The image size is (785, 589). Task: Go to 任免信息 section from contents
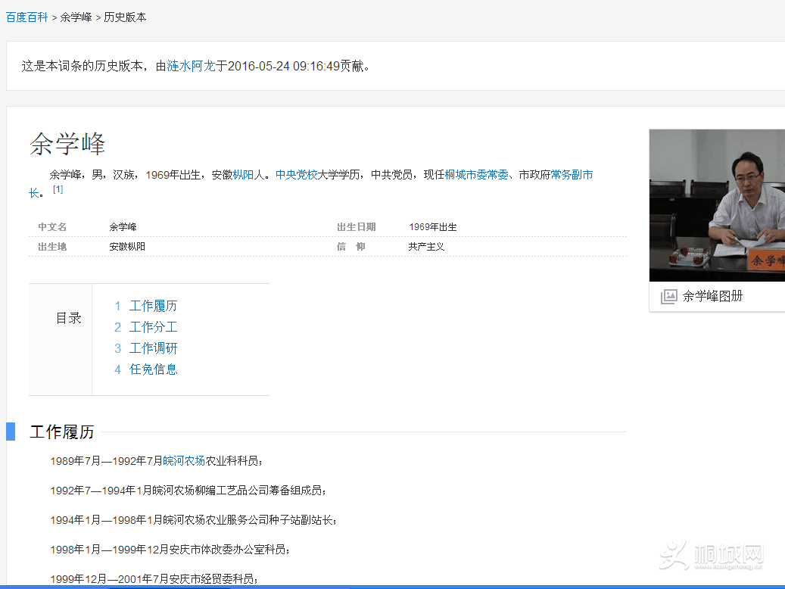coord(153,369)
